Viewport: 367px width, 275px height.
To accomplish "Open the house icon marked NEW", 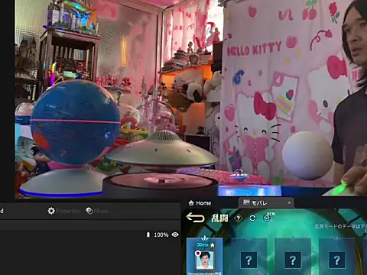I will point(268,218).
